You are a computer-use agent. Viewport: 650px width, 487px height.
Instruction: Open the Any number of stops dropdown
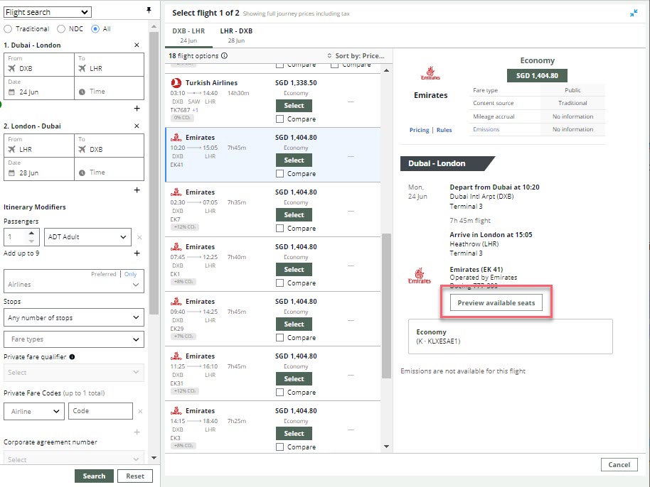[74, 318]
